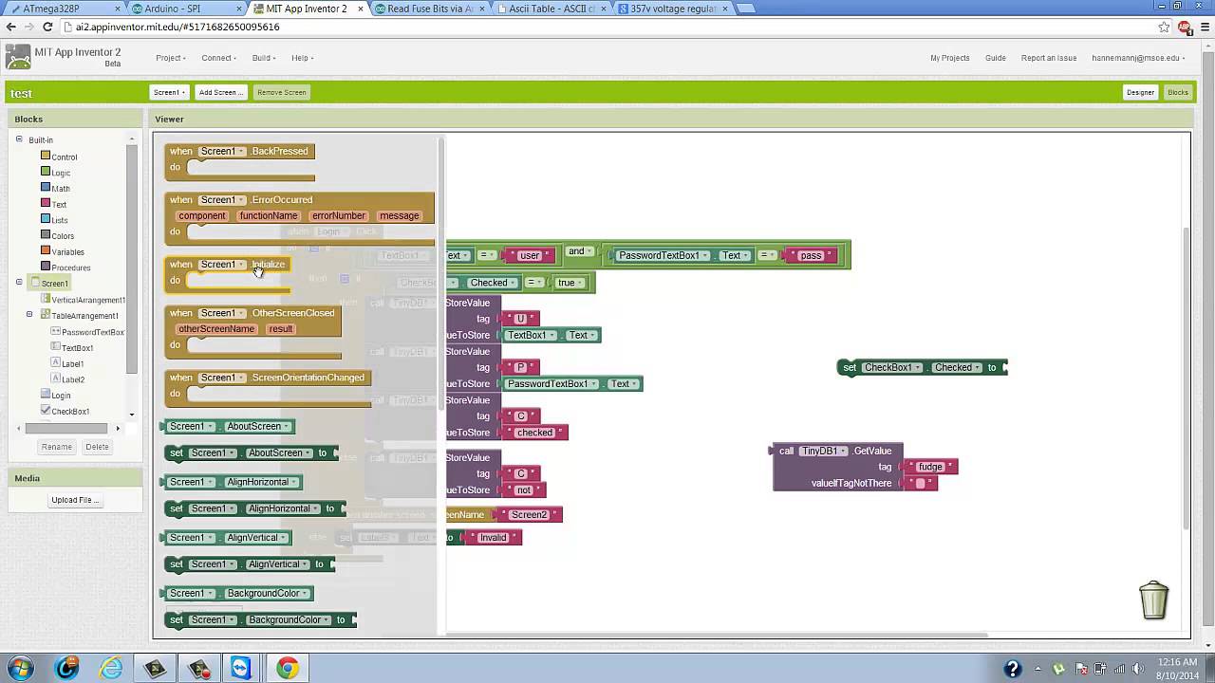Collapse the Screen1 tree node
This screenshot has height=683, width=1215.
(x=19, y=282)
